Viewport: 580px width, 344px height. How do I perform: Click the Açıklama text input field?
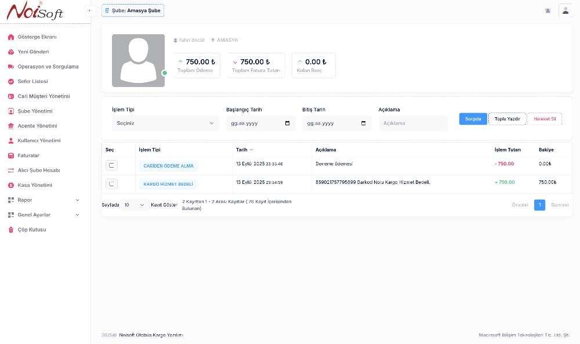click(413, 123)
